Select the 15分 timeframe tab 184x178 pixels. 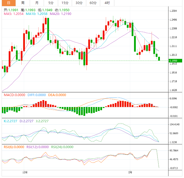click(65, 3)
